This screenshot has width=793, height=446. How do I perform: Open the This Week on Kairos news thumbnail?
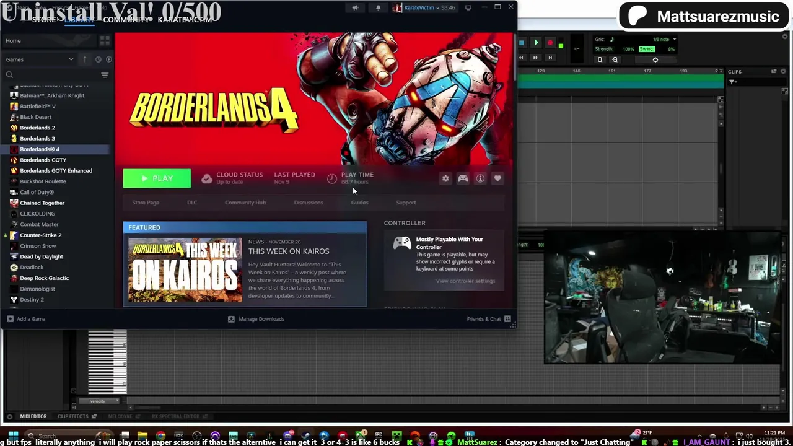(x=185, y=269)
